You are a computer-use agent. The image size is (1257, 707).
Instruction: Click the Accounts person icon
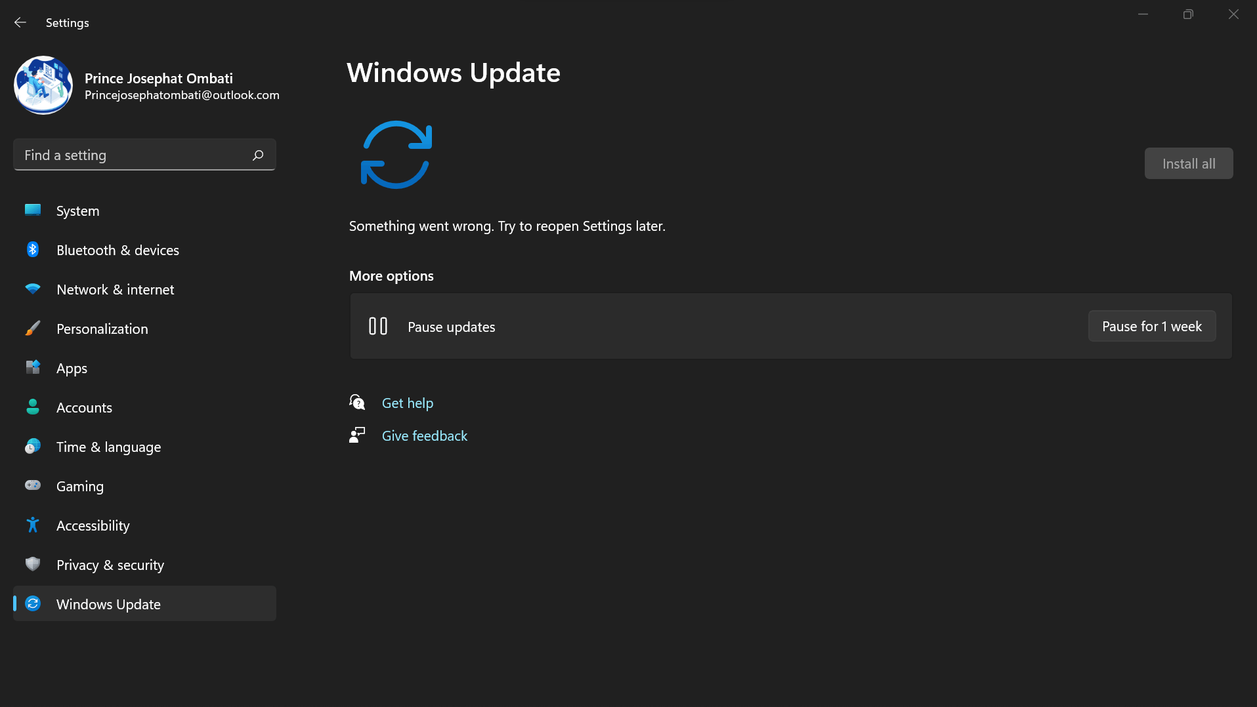(x=33, y=407)
